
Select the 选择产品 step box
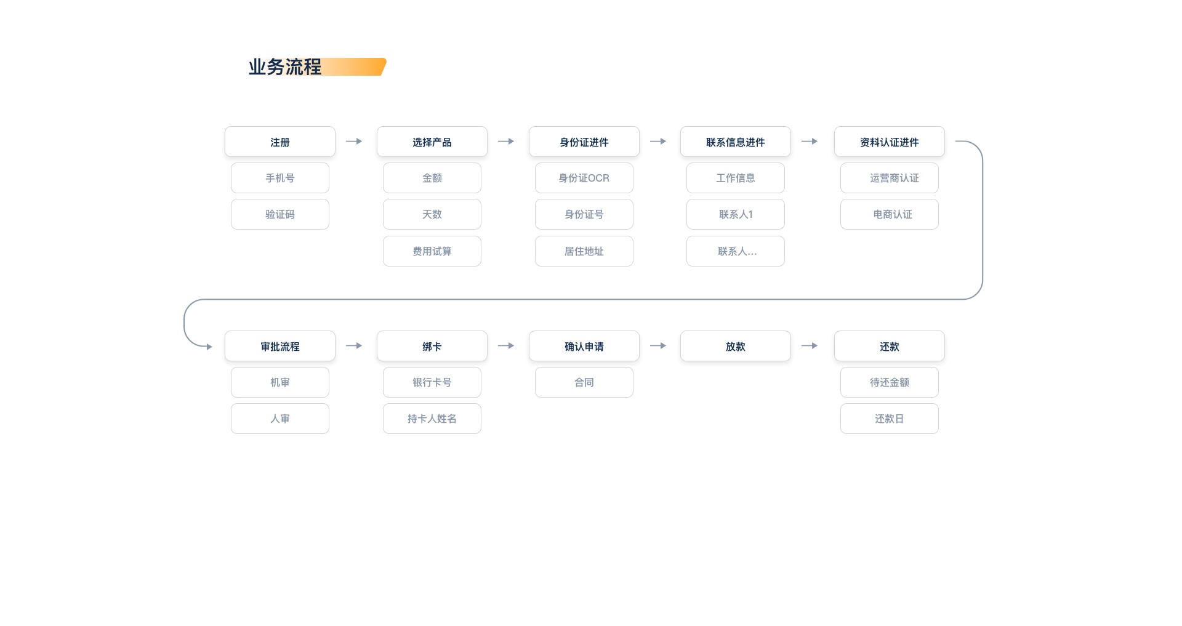pyautogui.click(x=432, y=142)
